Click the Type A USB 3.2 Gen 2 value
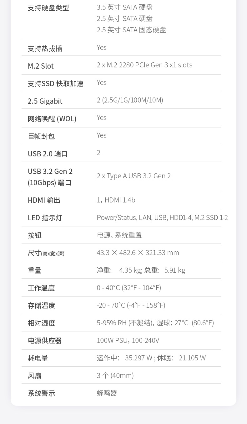Viewport: 247px width, 424px height. point(134,176)
